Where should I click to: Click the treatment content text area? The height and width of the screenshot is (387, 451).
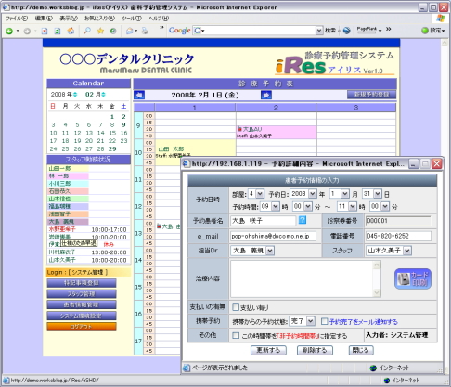[x=305, y=278]
